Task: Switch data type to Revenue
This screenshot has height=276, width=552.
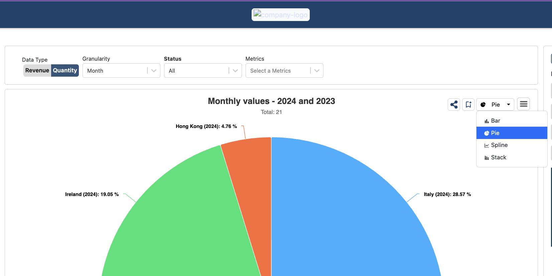Action: (x=37, y=70)
